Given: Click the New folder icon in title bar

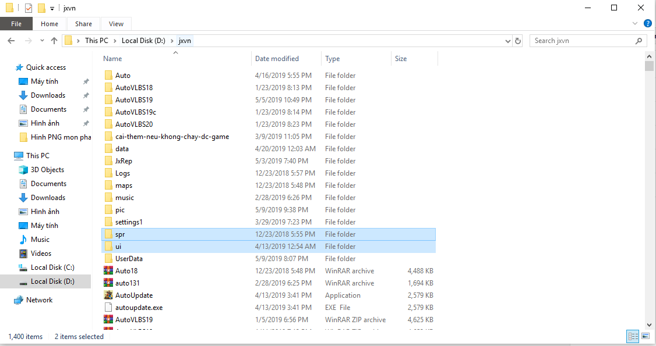Looking at the screenshot, I should coord(41,8).
